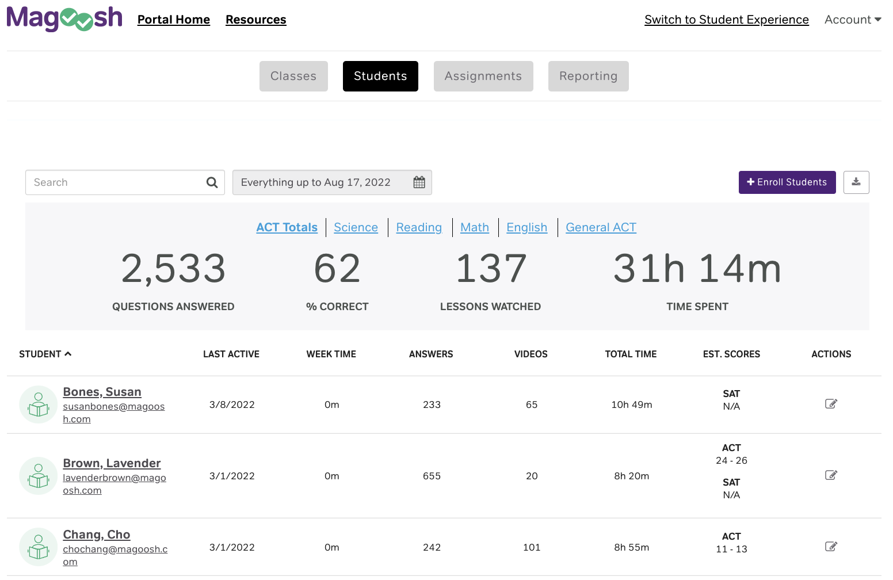Open the Resources link

pyautogui.click(x=256, y=20)
